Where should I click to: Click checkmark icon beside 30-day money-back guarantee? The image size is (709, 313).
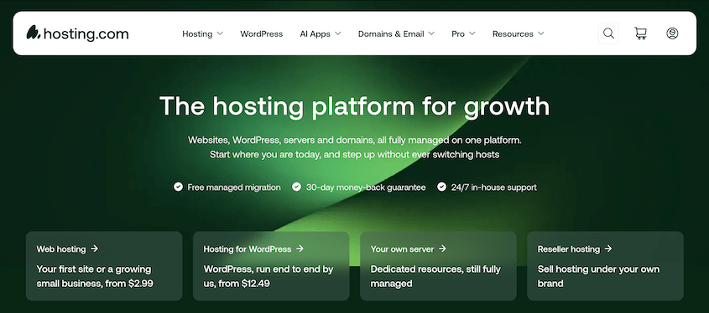pos(296,187)
